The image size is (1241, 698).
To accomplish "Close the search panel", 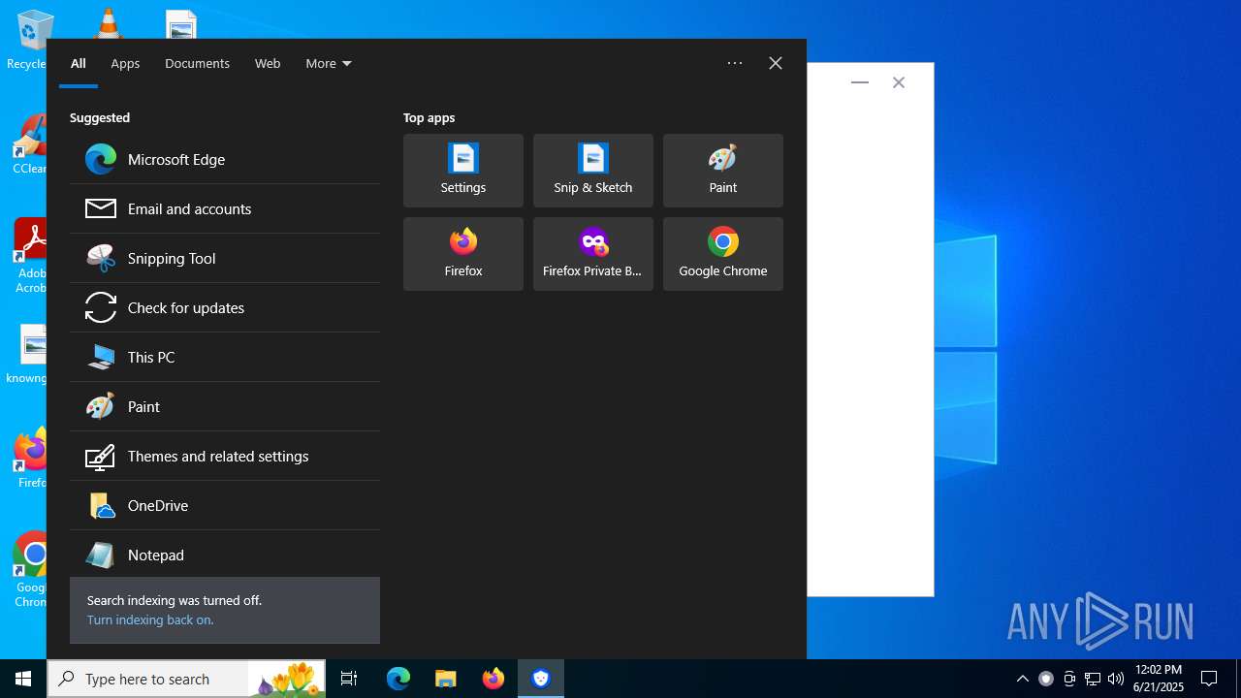I will (776, 63).
